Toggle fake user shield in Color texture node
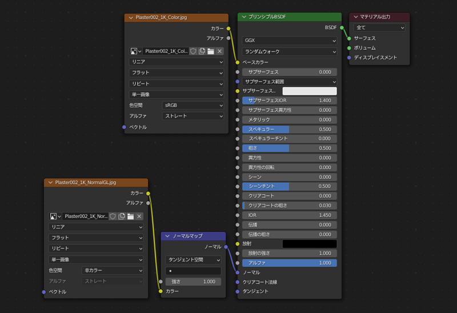 point(193,51)
